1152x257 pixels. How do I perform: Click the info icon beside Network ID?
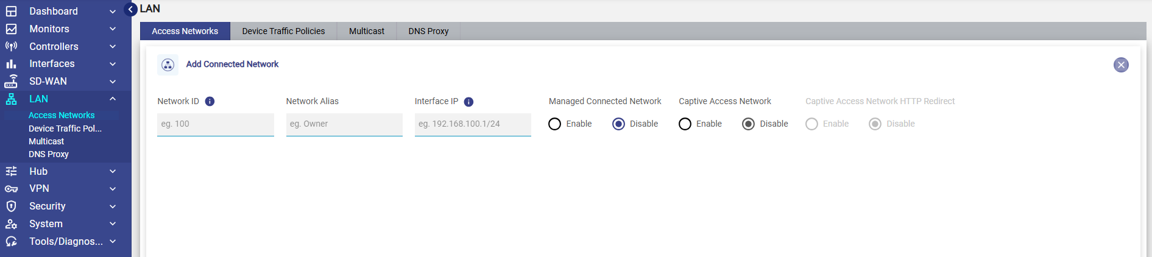tap(210, 102)
